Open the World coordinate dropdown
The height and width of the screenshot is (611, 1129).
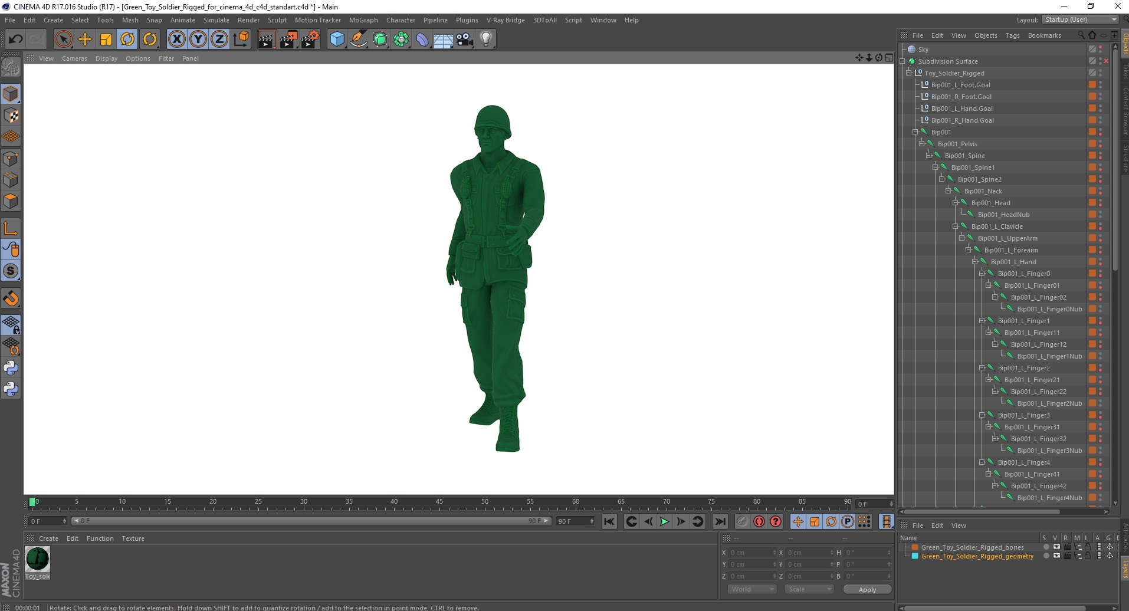point(751,589)
